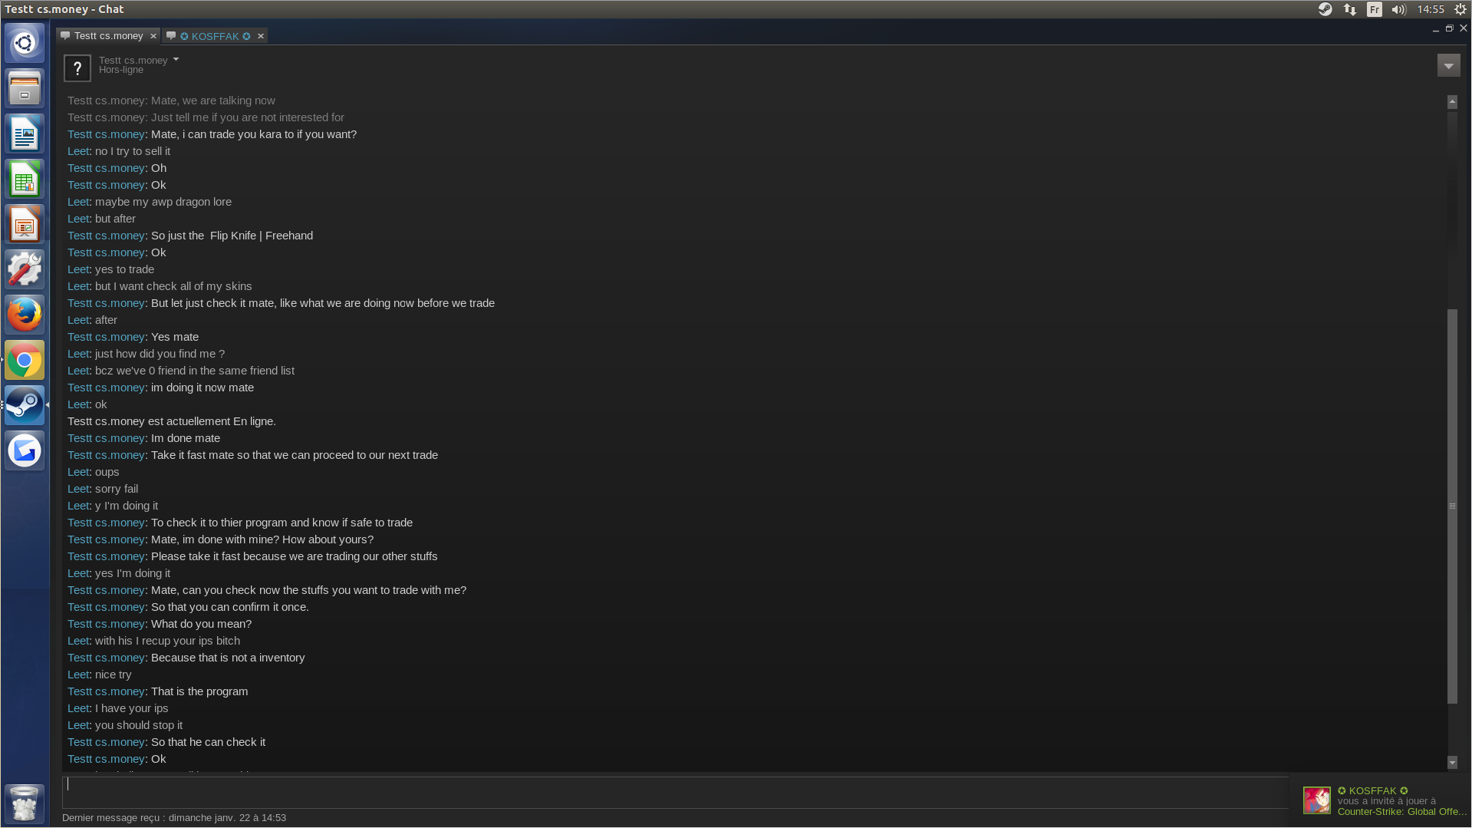Open the chat options dropdown at top right
Screen dimensions: 1472x828
click(x=1448, y=66)
